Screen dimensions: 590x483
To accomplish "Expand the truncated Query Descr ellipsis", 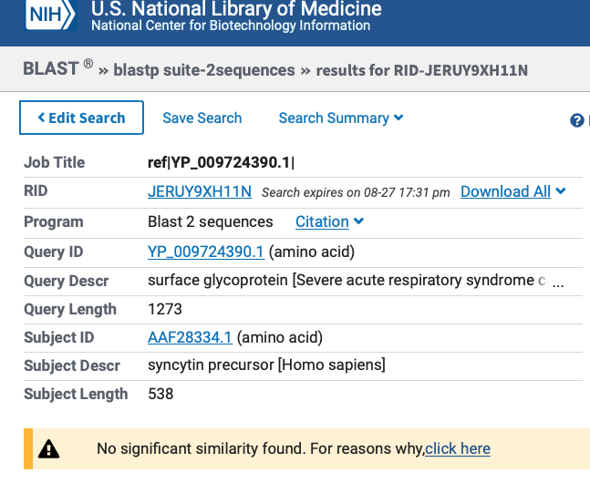I will [558, 282].
